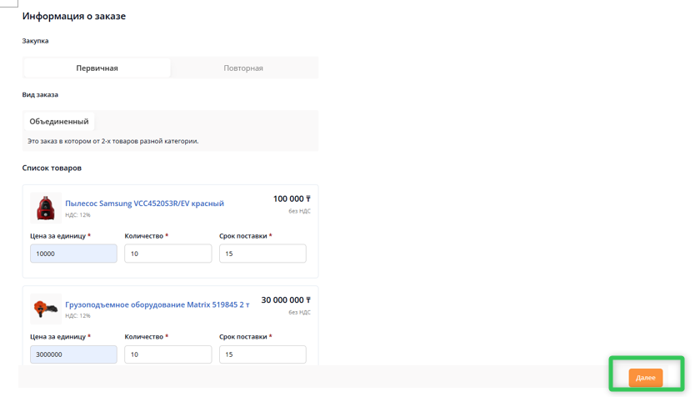Click the 100 000 ₸ total amount

click(292, 199)
